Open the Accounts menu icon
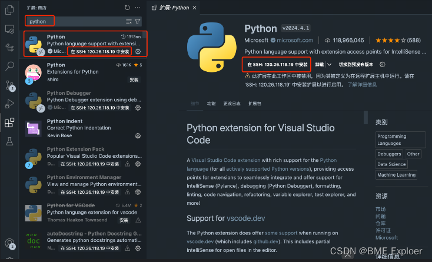 pos(10,244)
